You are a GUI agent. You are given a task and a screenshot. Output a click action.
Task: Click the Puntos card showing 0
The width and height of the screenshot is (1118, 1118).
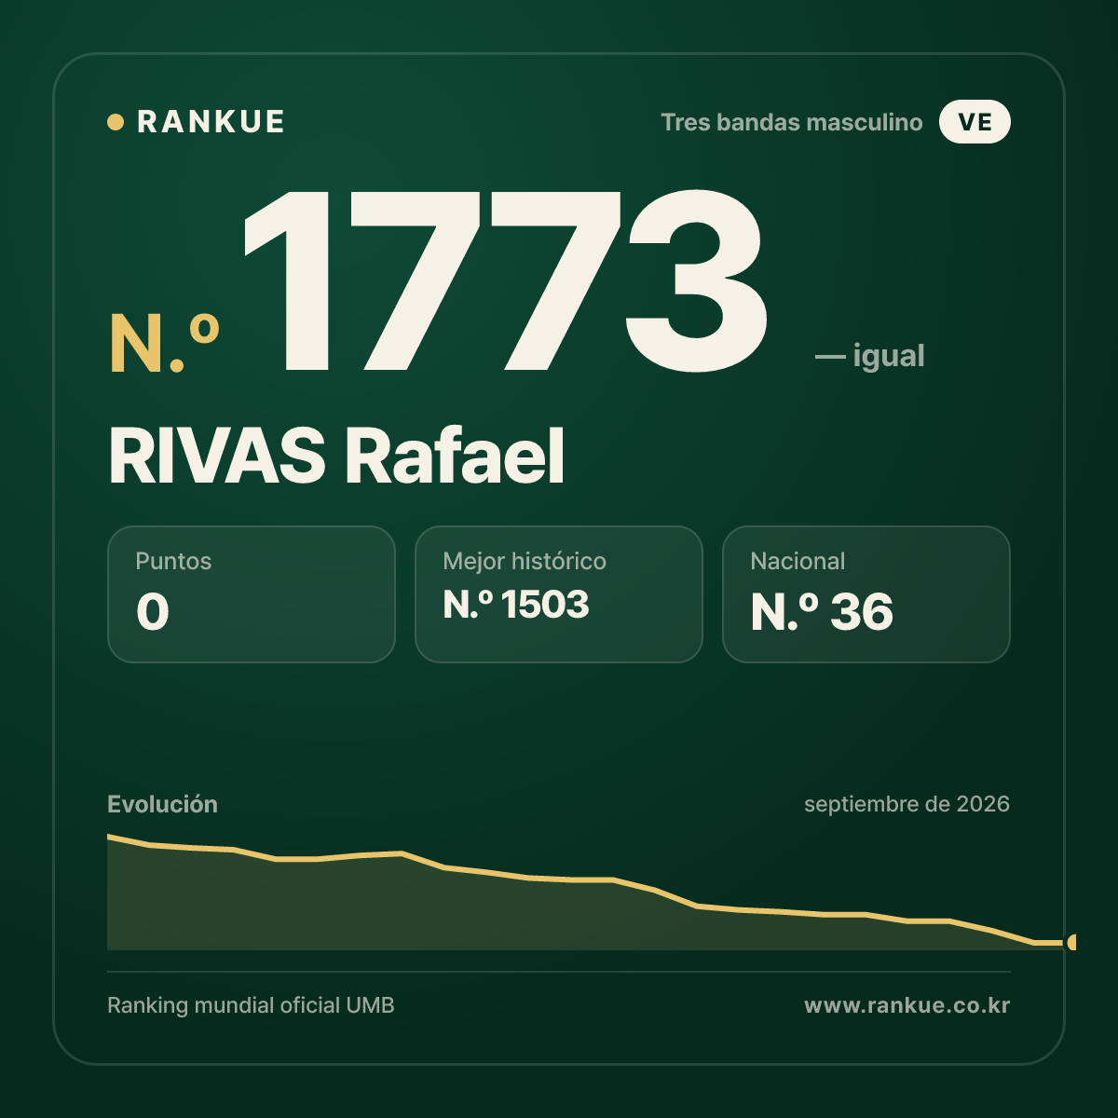click(x=252, y=594)
